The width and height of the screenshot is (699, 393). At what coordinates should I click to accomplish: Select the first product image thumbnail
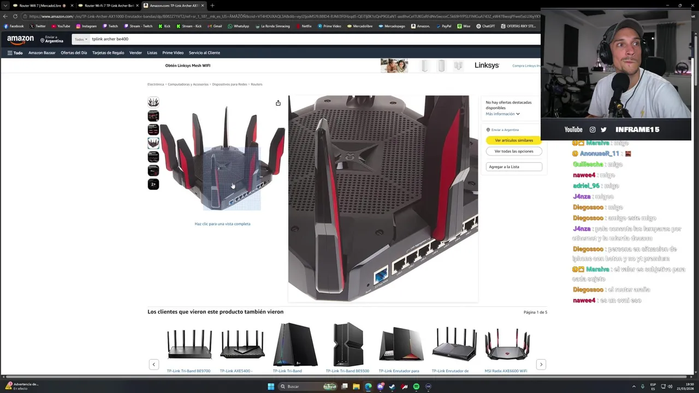pyautogui.click(x=153, y=102)
